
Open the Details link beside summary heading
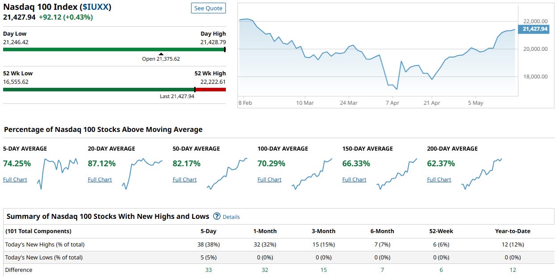[x=231, y=217]
